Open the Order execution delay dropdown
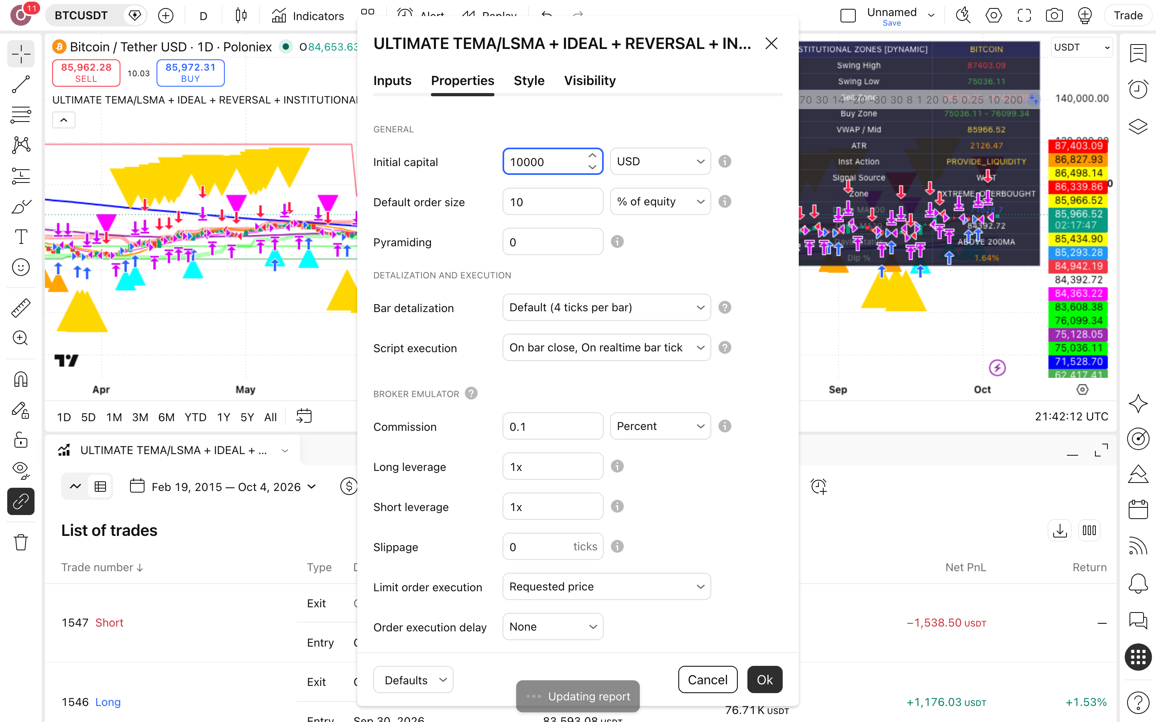The width and height of the screenshot is (1156, 722). coord(553,627)
